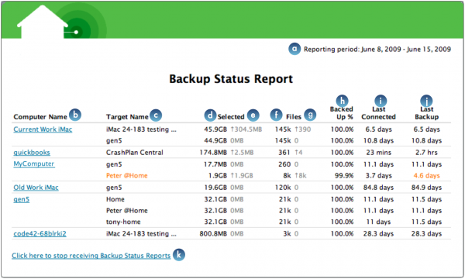Open the gen5 computer link
This screenshot has height=279, width=465.
click(22, 199)
